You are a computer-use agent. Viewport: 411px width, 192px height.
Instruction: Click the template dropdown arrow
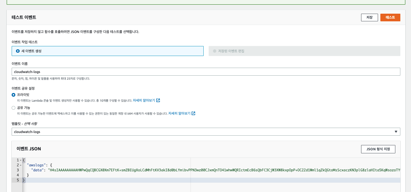click(396, 132)
